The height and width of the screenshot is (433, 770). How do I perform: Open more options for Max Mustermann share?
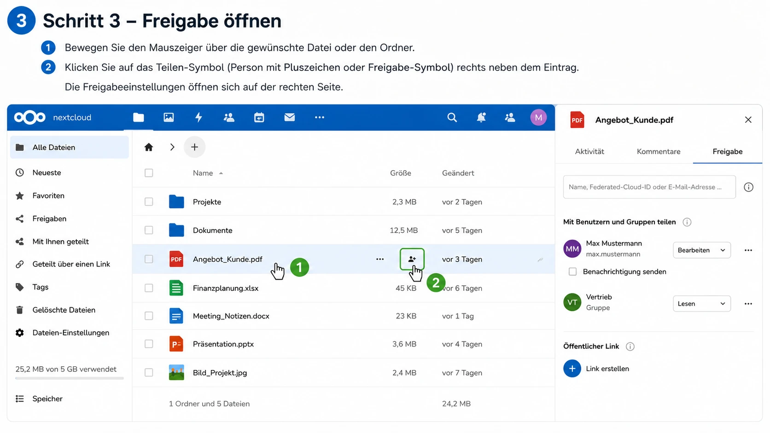(748, 250)
